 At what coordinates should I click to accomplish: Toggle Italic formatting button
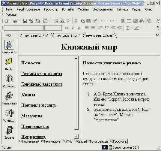pos(73,28)
